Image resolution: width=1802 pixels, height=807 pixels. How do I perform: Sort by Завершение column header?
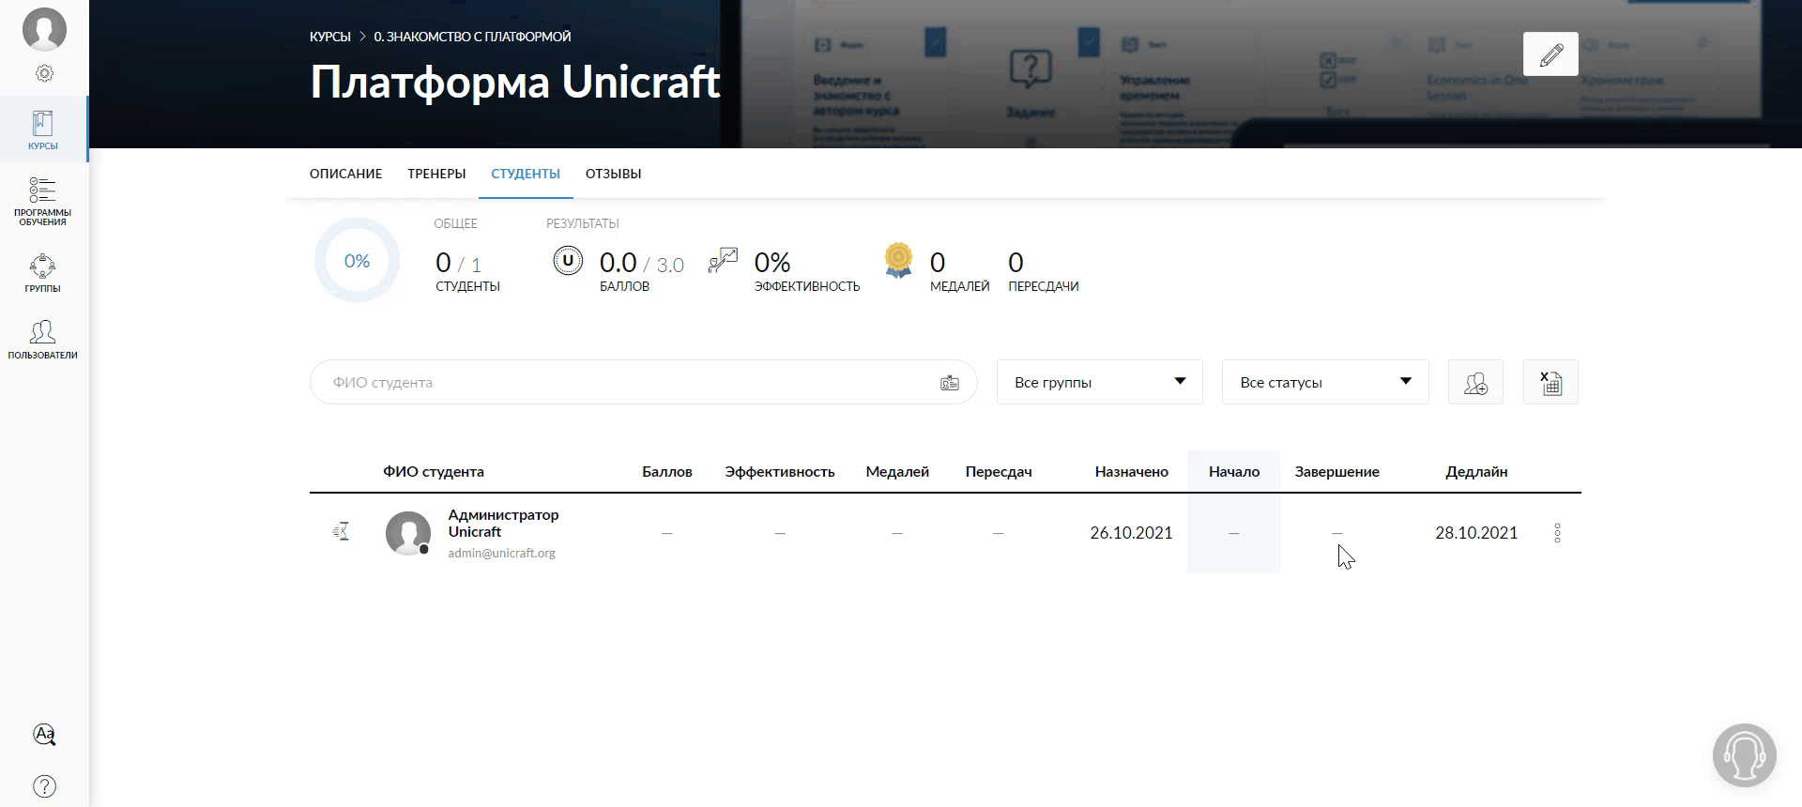(1337, 472)
